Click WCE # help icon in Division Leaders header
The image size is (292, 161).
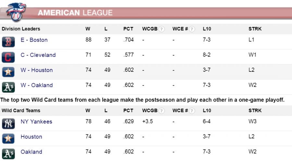click(x=192, y=29)
